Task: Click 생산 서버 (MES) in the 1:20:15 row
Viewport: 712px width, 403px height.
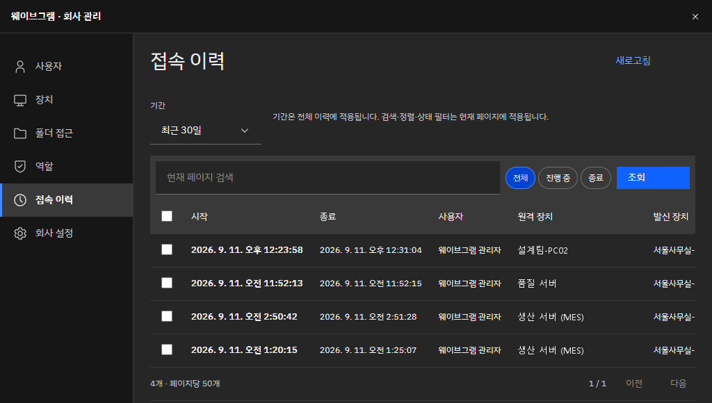Action: click(x=551, y=350)
